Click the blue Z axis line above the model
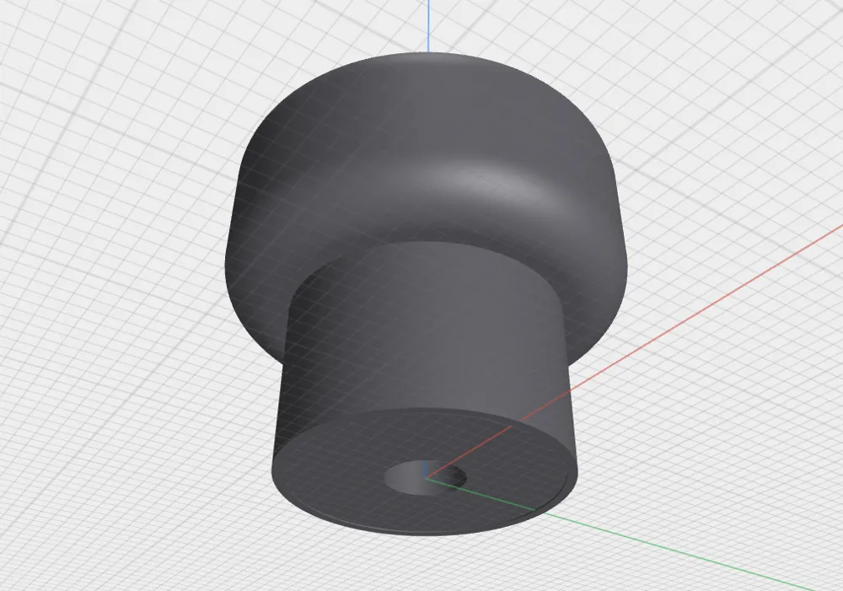The height and width of the screenshot is (591, 843). (428, 26)
